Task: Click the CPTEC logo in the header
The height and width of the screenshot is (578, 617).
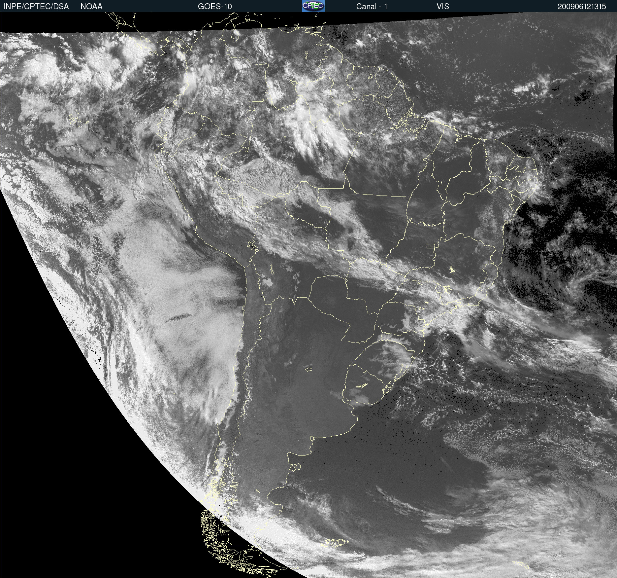Action: [x=313, y=6]
